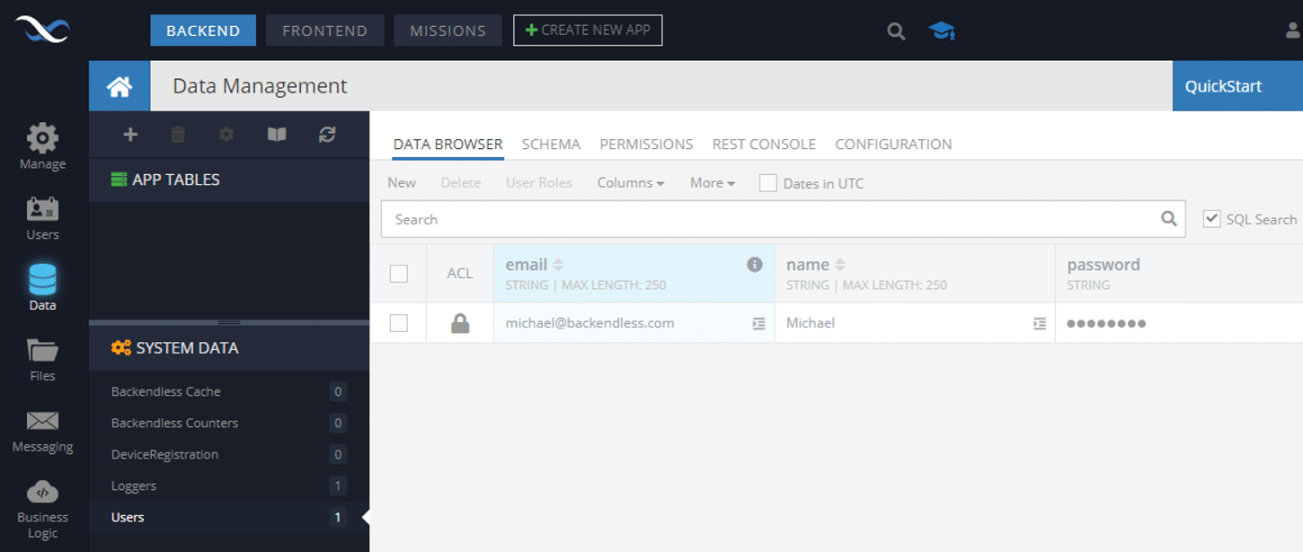1303x552 pixels.
Task: Switch to the BACKEND tab
Action: 203,31
